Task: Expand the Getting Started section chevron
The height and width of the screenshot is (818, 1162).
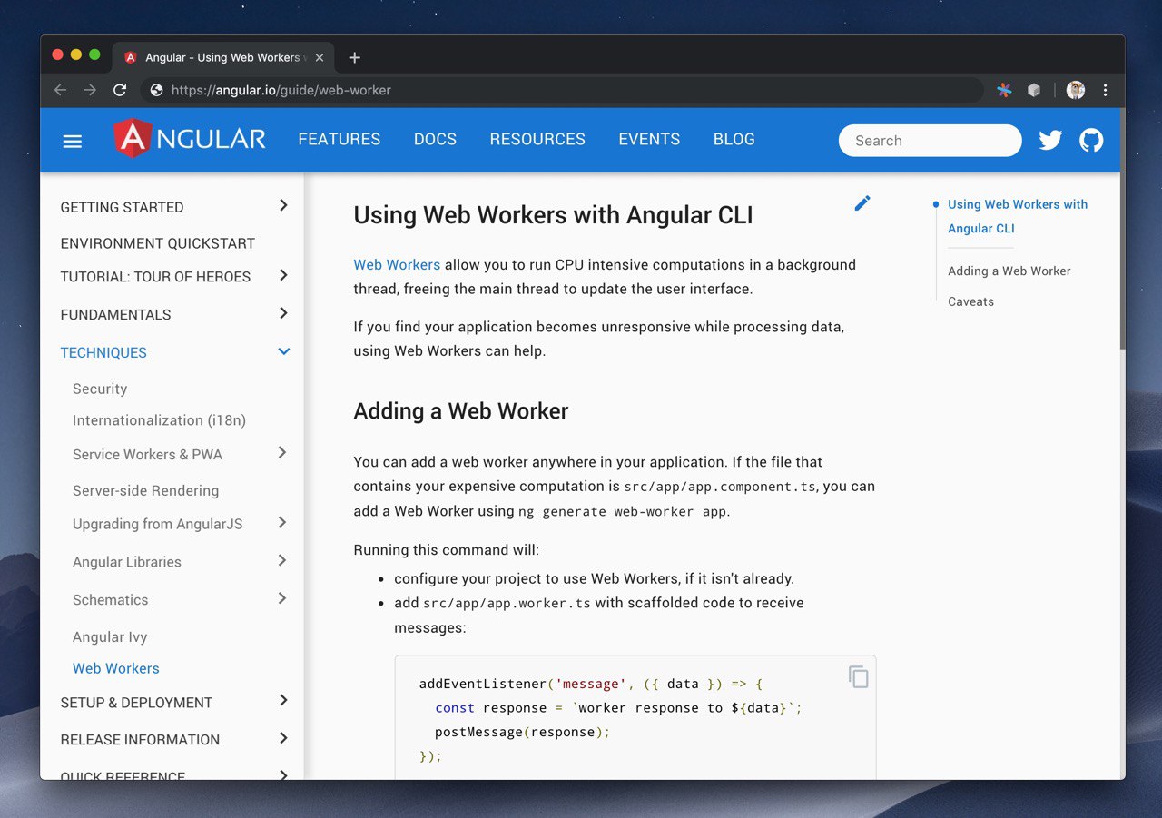Action: [283, 205]
